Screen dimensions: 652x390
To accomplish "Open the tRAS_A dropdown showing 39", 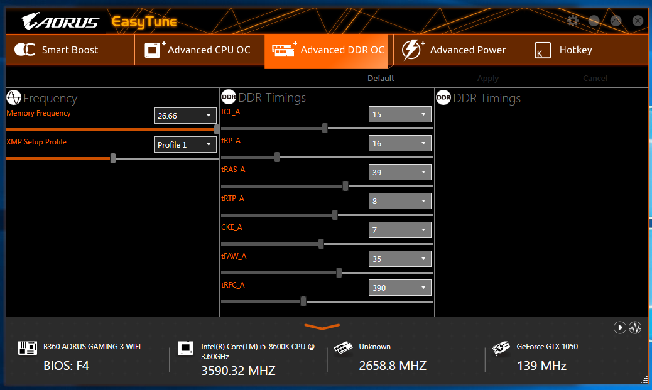I will click(399, 172).
